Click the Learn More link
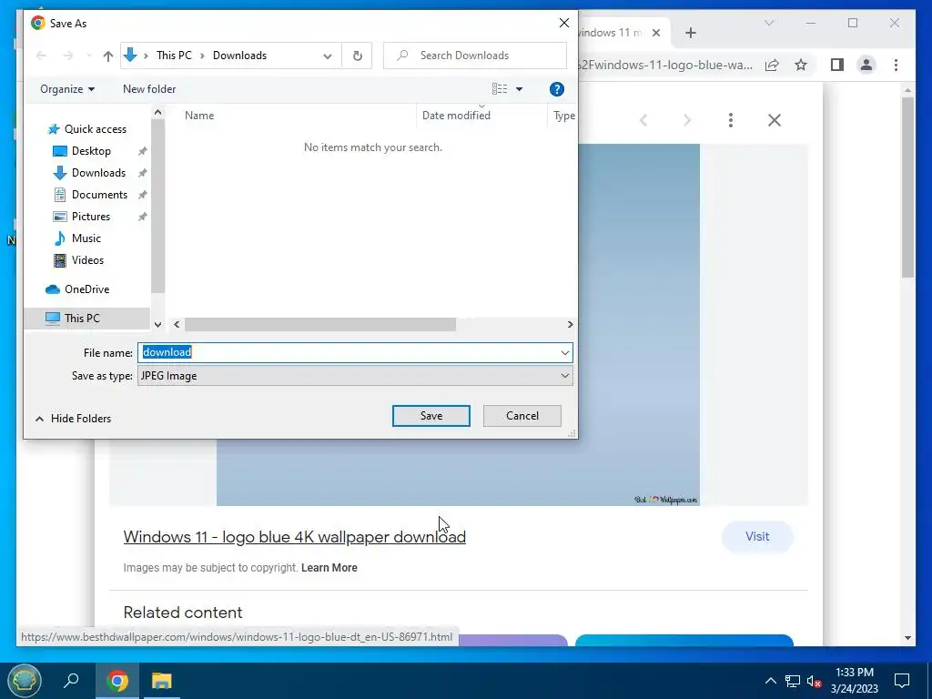Screen dimensions: 932x699 (329, 568)
